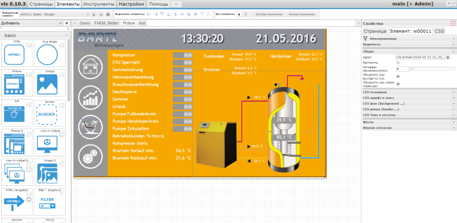Screen dimensions: 457x223
Task: Add the view in widget 8 item
Action: pos(17,172)
